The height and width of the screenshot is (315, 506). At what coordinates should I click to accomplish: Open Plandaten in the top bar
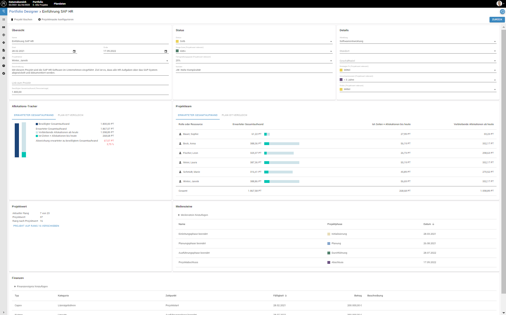click(x=60, y=4)
